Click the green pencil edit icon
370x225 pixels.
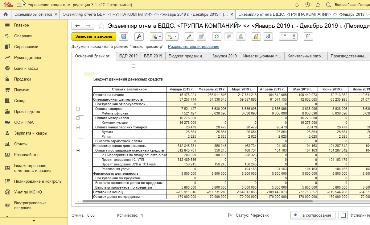[x=189, y=36]
